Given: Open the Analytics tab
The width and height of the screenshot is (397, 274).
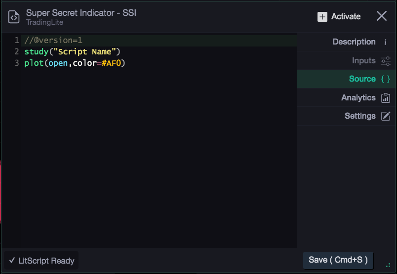Looking at the screenshot, I should (x=346, y=97).
